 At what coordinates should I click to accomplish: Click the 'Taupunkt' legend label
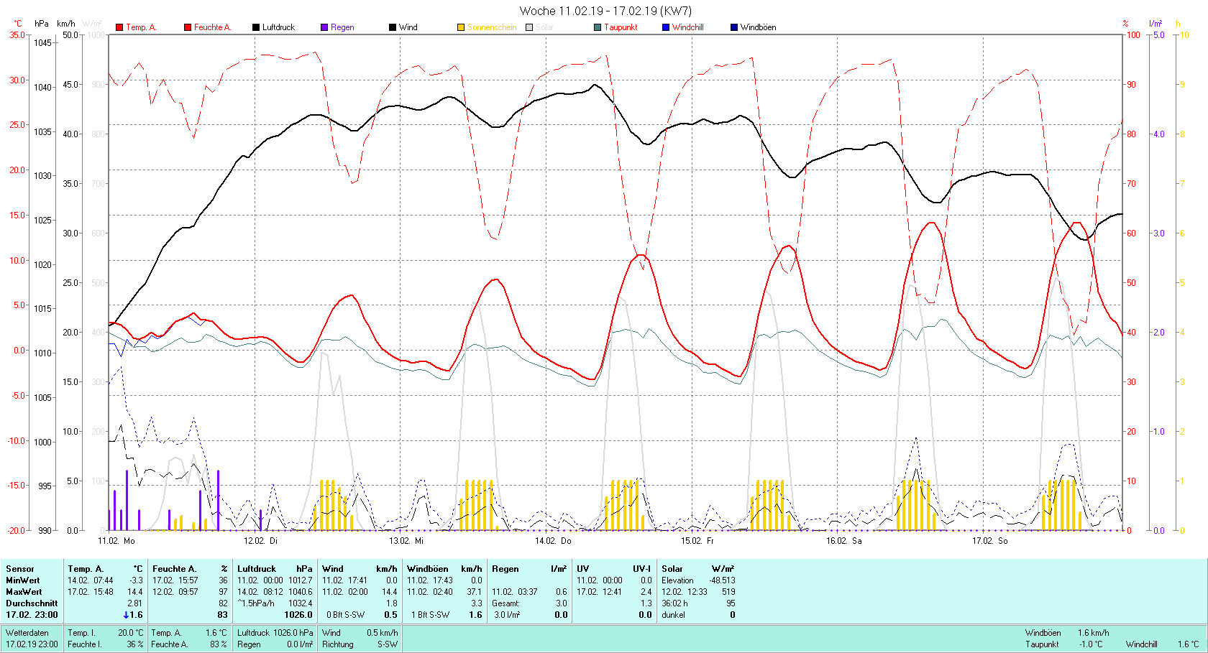[x=621, y=27]
